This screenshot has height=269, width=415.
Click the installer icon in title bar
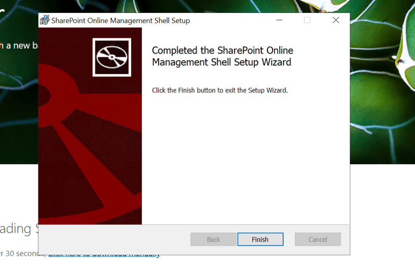45,20
